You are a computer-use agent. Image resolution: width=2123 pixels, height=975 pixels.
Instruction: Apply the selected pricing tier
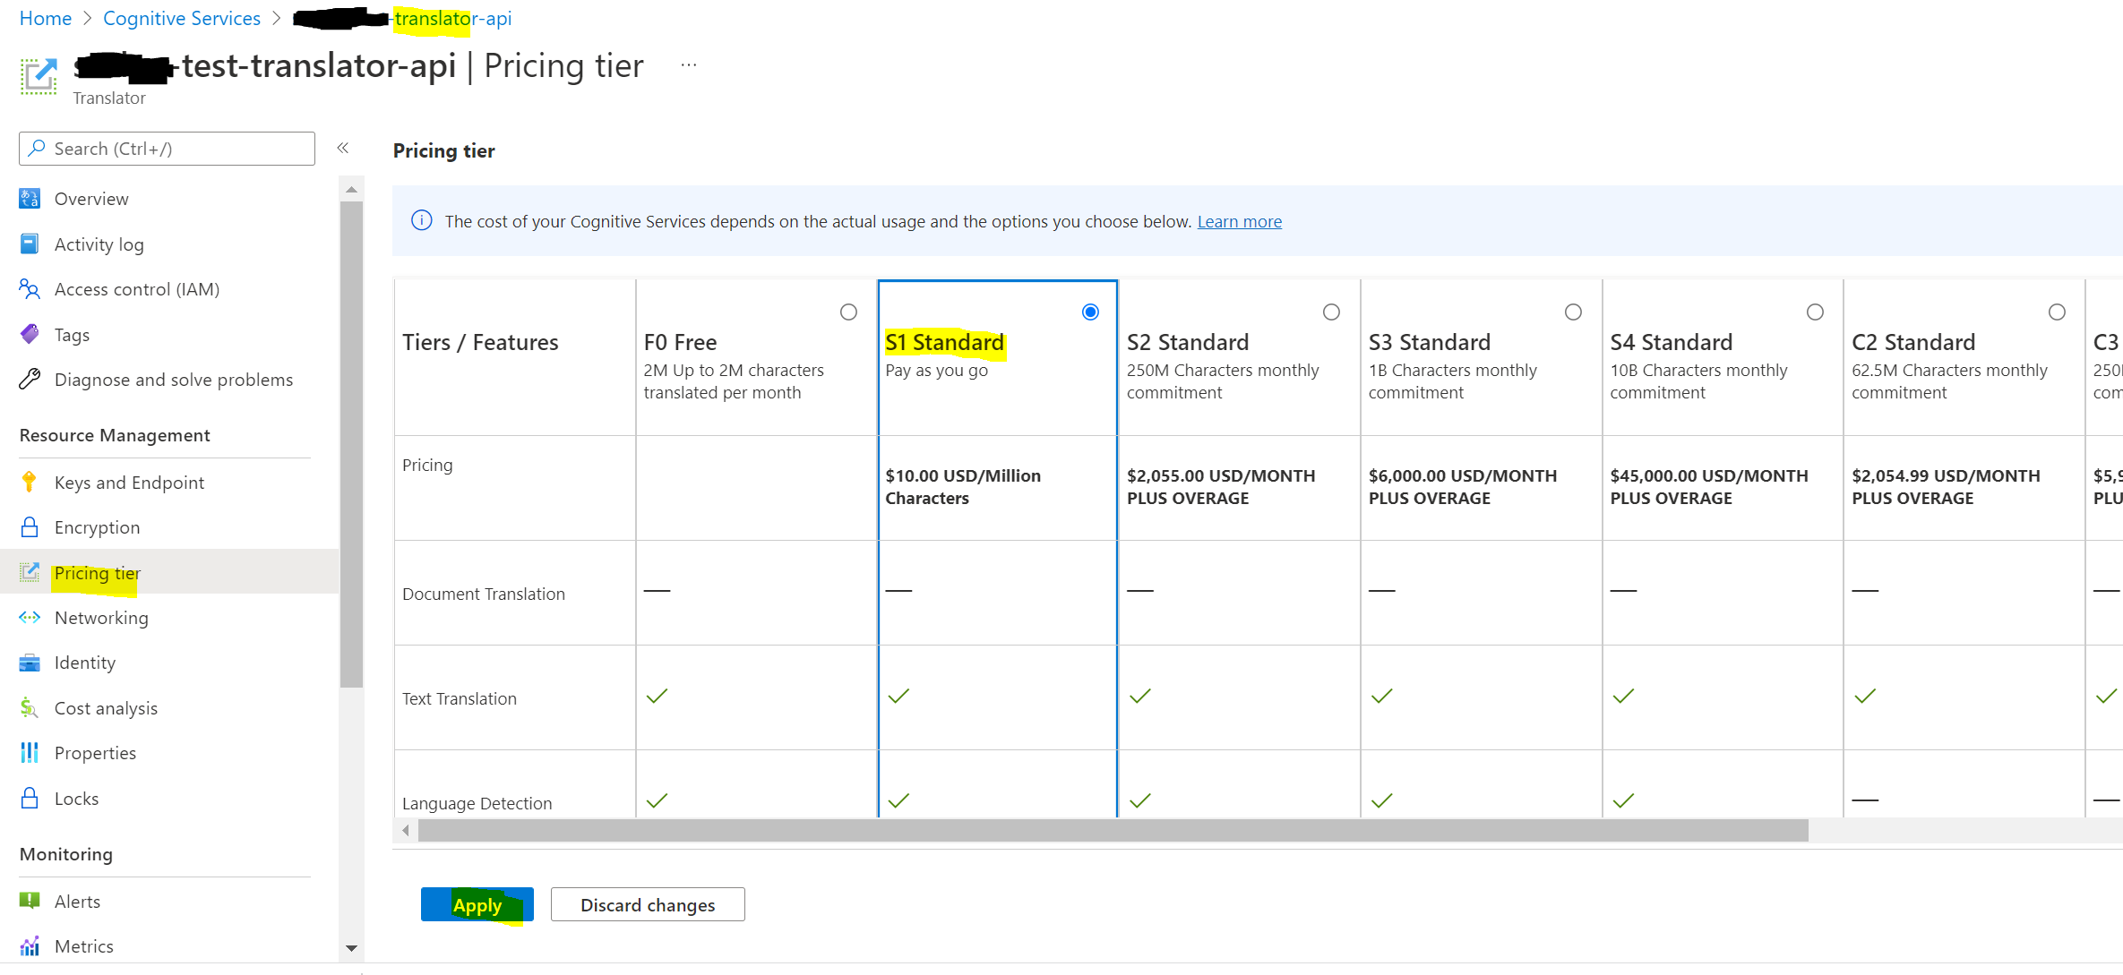[x=477, y=904]
